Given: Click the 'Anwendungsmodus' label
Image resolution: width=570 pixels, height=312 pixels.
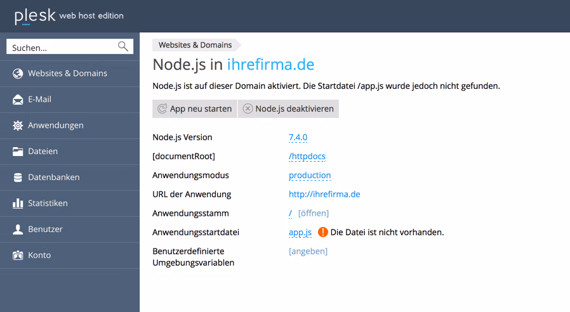Looking at the screenshot, I should tap(190, 176).
